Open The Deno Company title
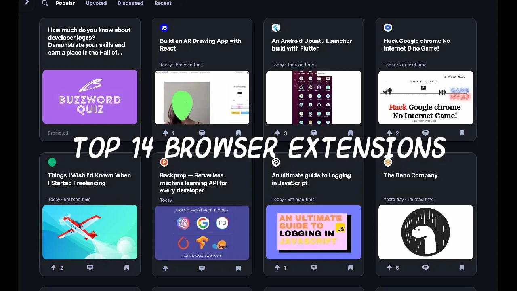The height and width of the screenshot is (291, 517). point(410,175)
